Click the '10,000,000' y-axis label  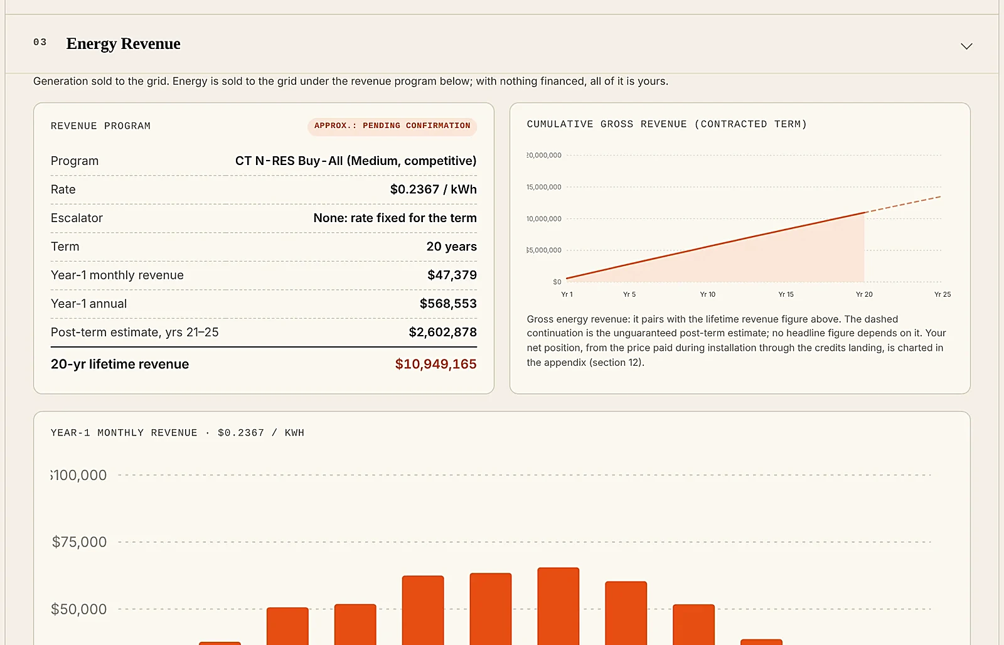[544, 219]
